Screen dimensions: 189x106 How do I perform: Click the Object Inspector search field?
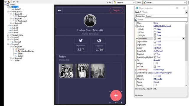tap(161, 20)
